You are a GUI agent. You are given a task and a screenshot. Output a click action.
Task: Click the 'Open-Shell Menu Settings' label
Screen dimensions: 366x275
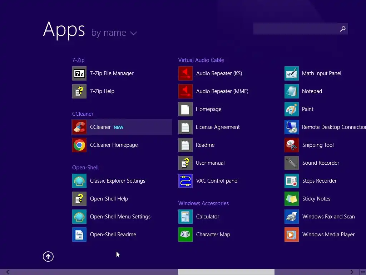coord(120,217)
